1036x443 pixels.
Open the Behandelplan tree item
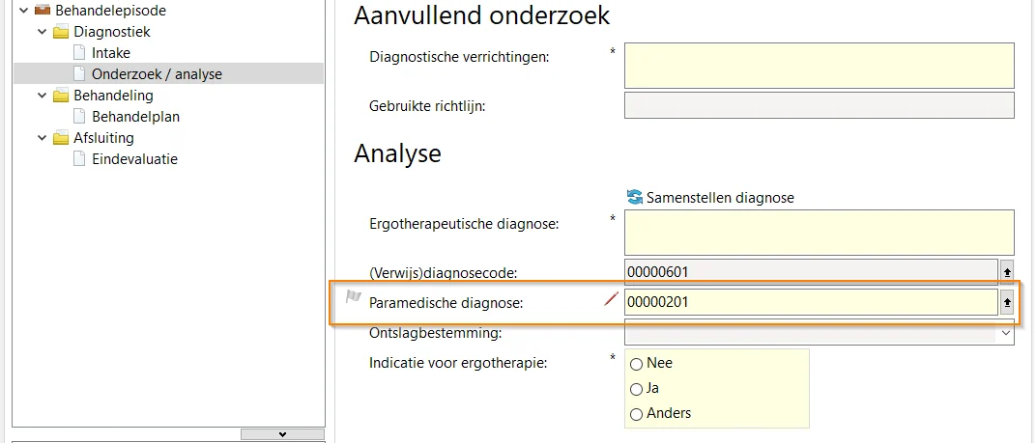pyautogui.click(x=135, y=117)
